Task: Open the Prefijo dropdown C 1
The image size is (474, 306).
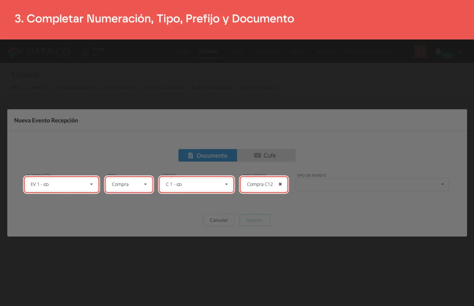Action: point(197,184)
